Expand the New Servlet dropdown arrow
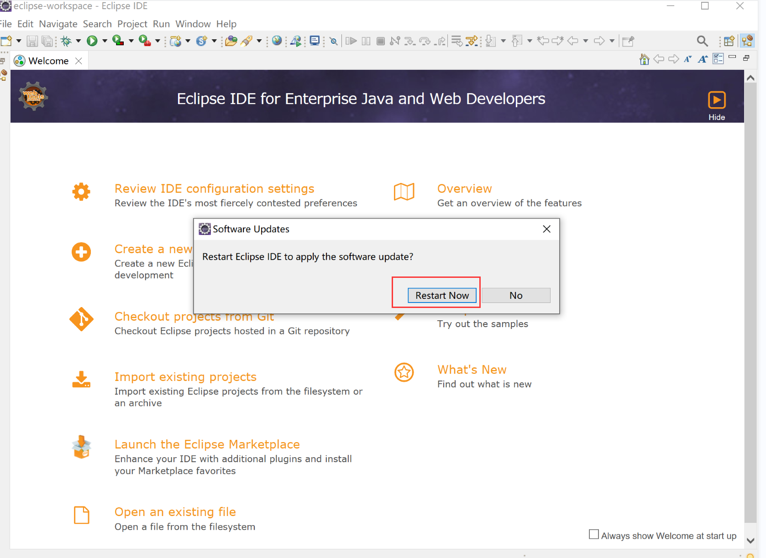This screenshot has height=558, width=766. (214, 41)
